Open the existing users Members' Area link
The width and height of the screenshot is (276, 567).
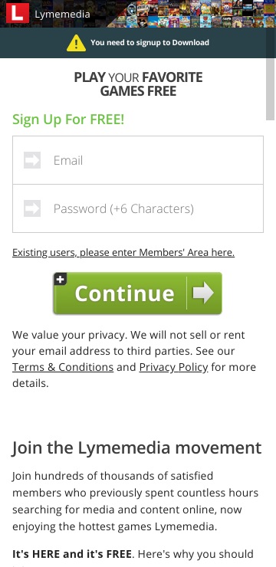[123, 252]
